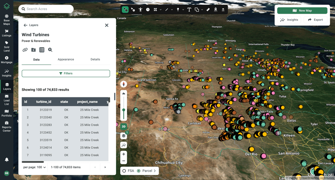Zoom in on the map
Viewport: 335px width, 180px height.
coord(124,154)
